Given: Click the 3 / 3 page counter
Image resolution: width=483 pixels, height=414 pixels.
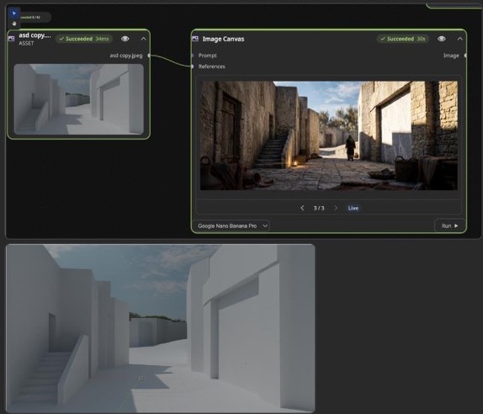Looking at the screenshot, I should click(x=319, y=208).
